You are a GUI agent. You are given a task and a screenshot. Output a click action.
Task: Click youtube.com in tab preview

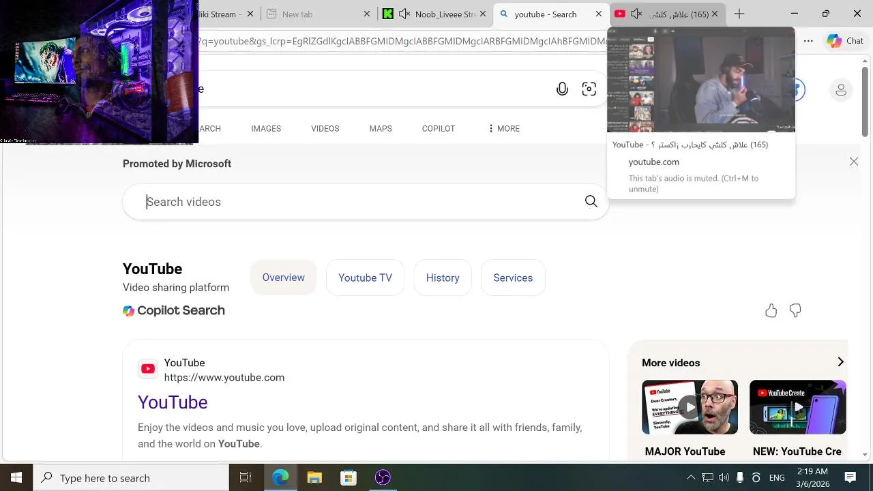coord(653,162)
